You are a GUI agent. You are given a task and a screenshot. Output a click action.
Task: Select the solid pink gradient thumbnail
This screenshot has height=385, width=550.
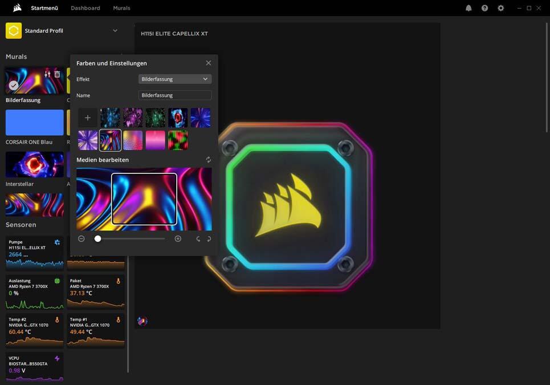[x=156, y=140]
